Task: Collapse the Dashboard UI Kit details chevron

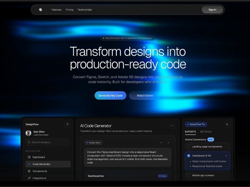Action: [x=227, y=155]
